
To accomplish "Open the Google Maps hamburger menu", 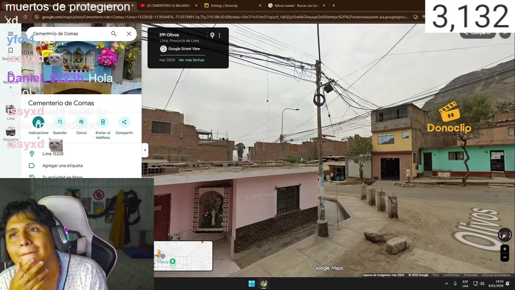I will (10, 34).
